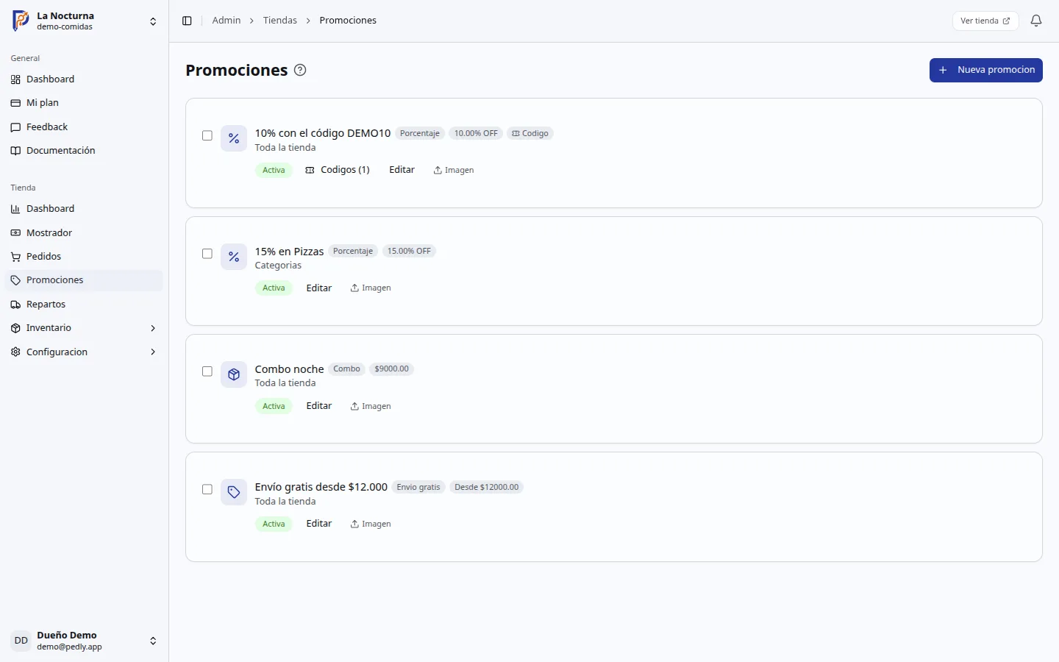Image resolution: width=1059 pixels, height=662 pixels.
Task: Create a Nueva promocion
Action: [x=986, y=70]
